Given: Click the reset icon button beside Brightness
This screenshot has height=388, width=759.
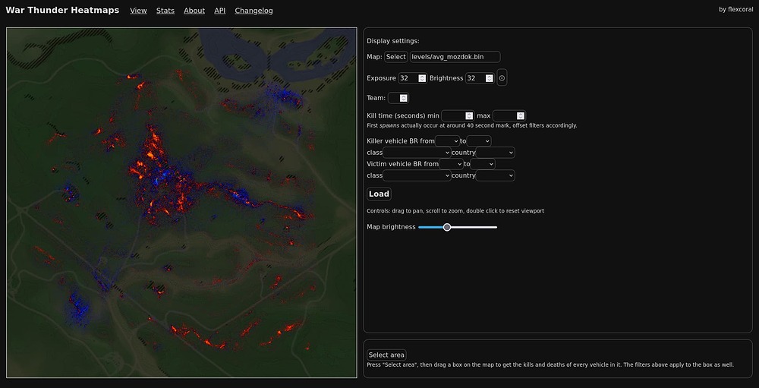Looking at the screenshot, I should click(x=502, y=78).
